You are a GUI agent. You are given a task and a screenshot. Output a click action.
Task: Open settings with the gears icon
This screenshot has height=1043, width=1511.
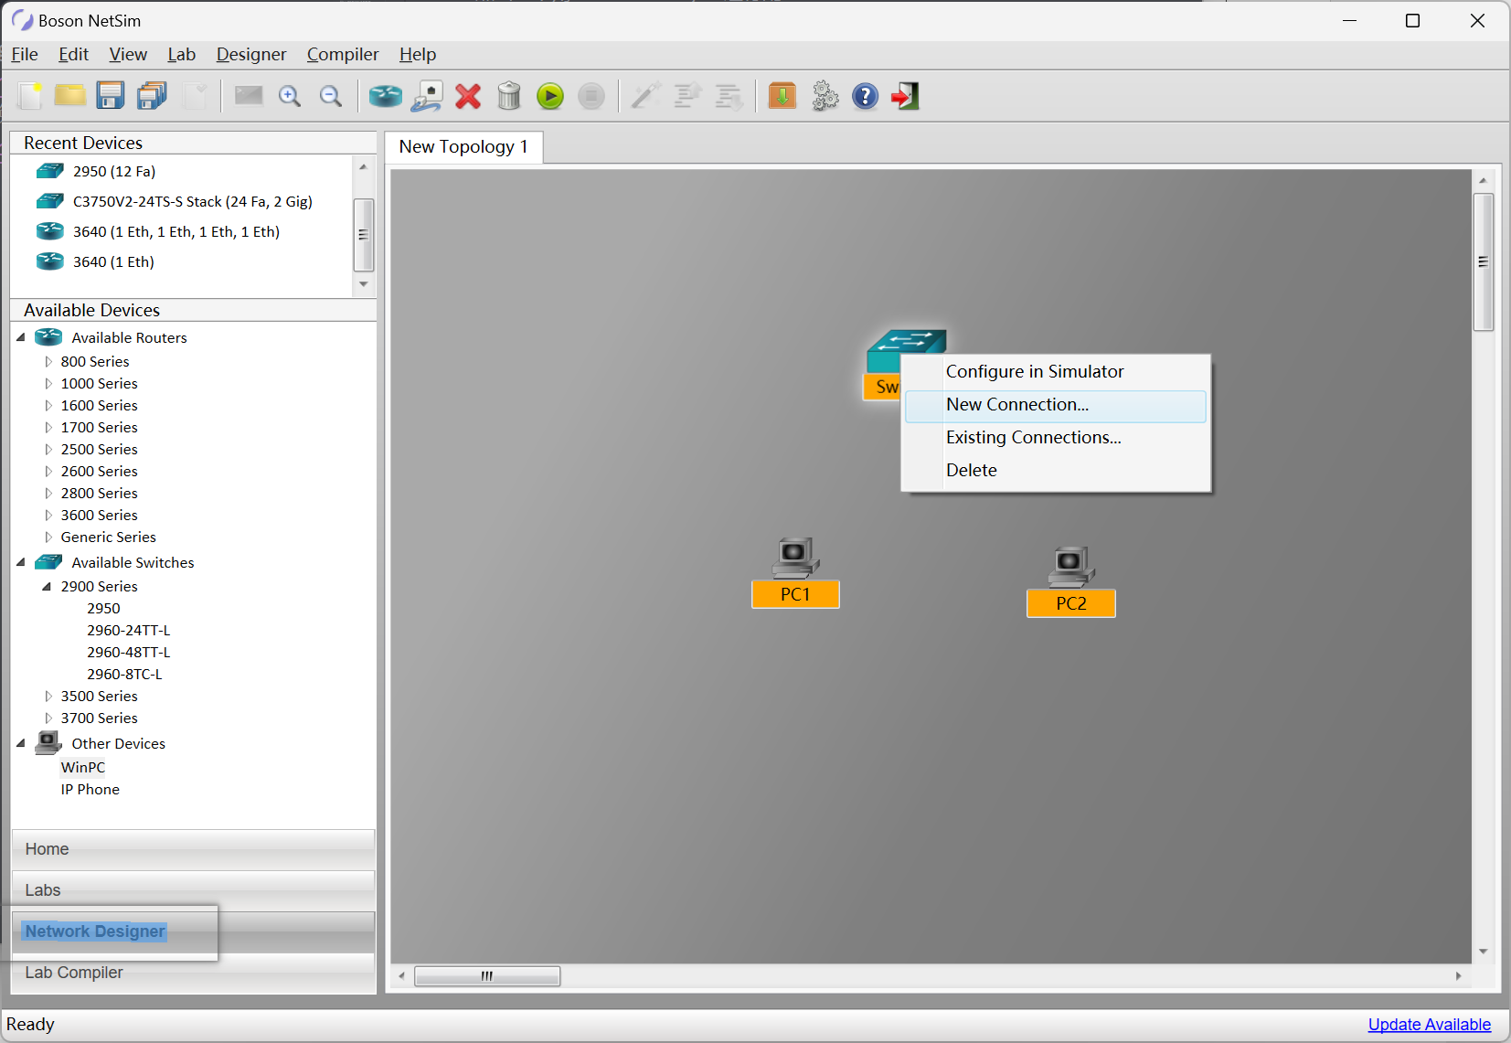(825, 96)
